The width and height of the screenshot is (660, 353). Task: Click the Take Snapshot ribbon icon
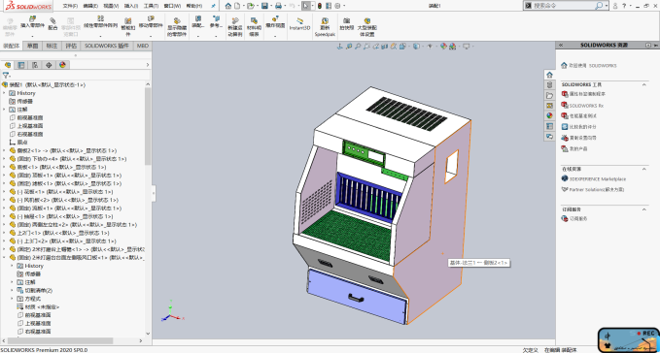coord(346,20)
